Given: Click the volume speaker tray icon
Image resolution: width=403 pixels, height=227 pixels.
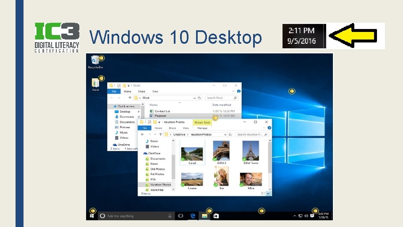Looking at the screenshot, I should (x=306, y=216).
